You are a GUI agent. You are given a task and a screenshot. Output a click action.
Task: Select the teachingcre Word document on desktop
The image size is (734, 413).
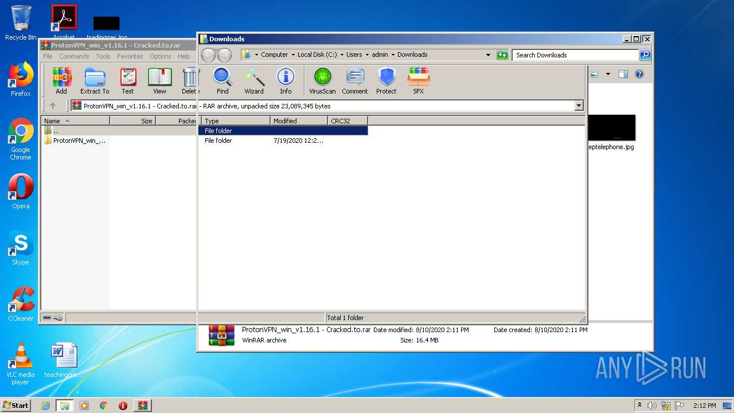pyautogui.click(x=64, y=360)
